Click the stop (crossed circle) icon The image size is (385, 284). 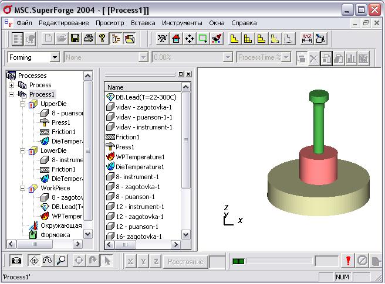tap(362, 261)
